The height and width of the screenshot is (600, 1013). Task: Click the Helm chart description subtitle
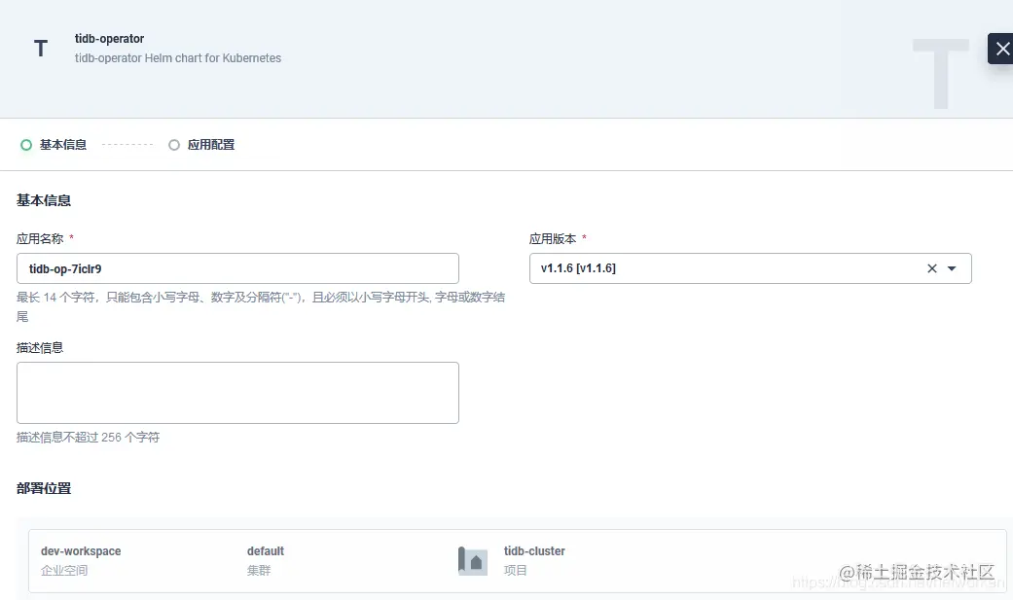pyautogui.click(x=178, y=58)
